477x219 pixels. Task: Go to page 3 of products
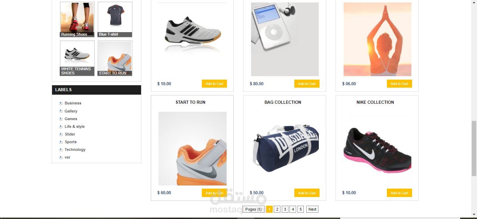coord(285,209)
